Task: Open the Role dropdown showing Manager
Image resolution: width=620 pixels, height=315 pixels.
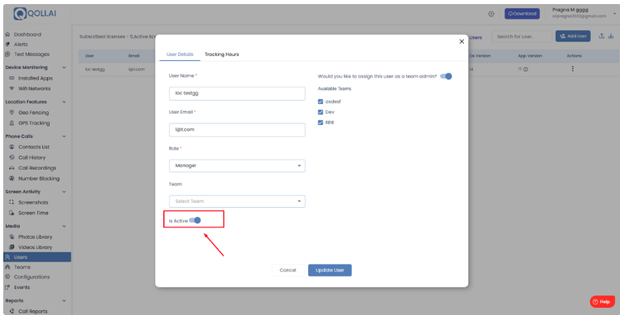Action: click(237, 166)
